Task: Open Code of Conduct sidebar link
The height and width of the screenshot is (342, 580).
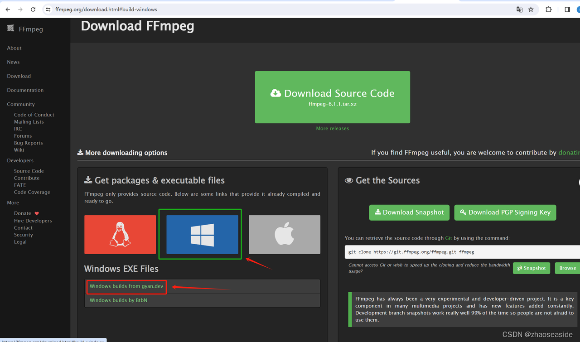Action: tap(34, 115)
